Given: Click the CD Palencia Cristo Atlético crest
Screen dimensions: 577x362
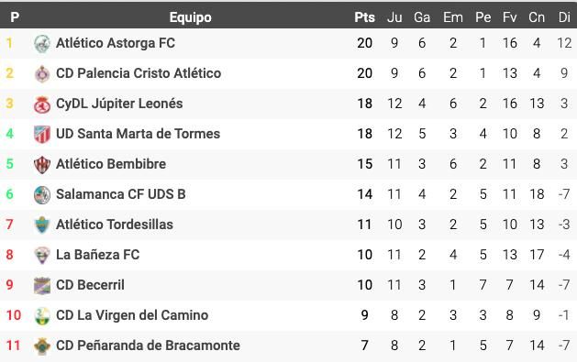Looking at the screenshot, I should coord(42,74).
